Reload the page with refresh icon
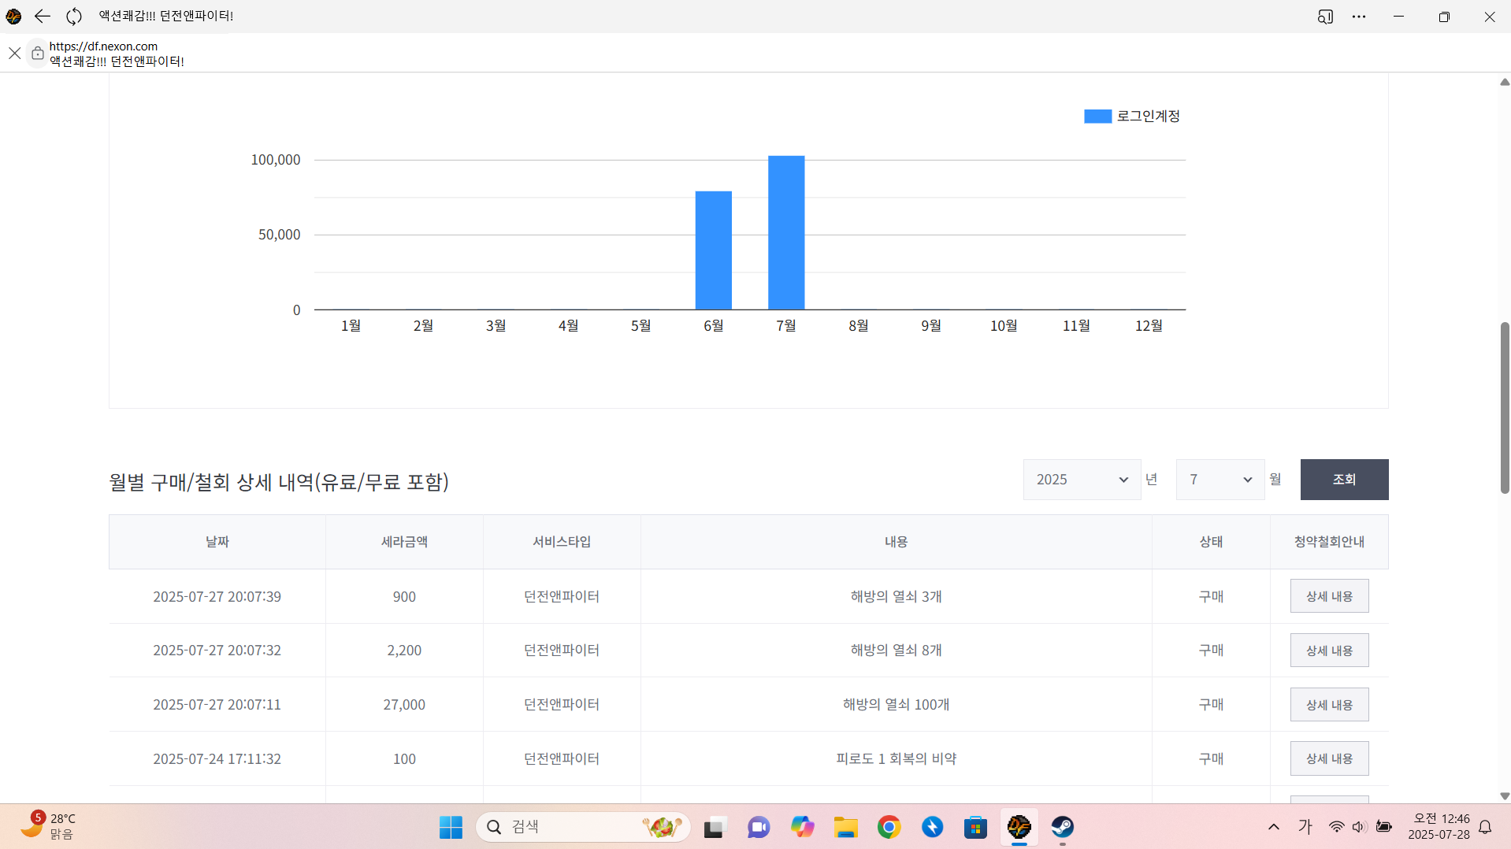Screen dimensions: 1511x849 [x=74, y=16]
